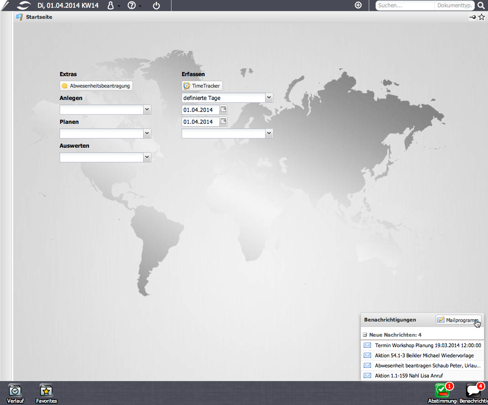The height and width of the screenshot is (405, 488).
Task: Toggle the pin icon next to star
Action: coord(472,17)
